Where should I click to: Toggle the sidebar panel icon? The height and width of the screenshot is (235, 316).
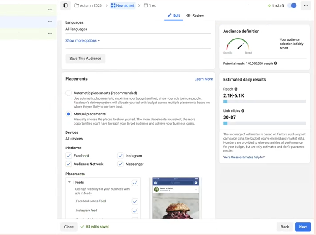coord(66,5)
